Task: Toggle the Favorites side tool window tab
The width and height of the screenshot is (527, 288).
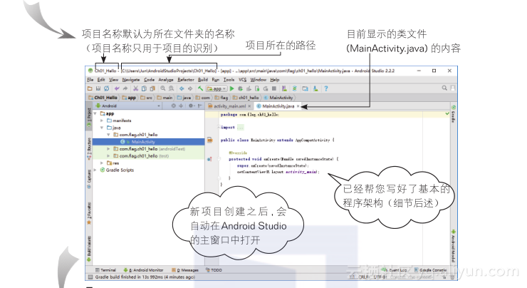Action: (x=89, y=214)
